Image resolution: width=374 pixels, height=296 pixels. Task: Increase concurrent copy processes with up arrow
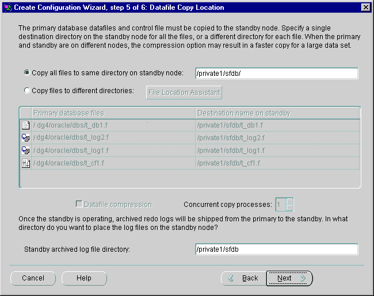click(x=290, y=201)
